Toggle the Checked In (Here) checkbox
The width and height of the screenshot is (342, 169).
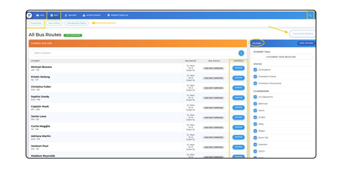pos(255,76)
